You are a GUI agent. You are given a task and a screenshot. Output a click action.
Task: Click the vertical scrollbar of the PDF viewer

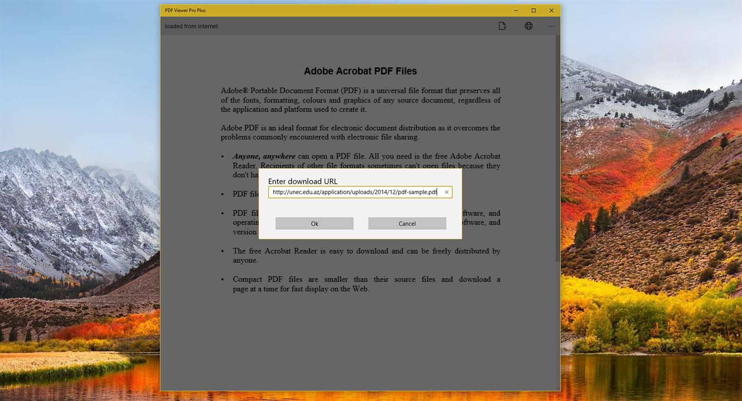tap(558, 149)
